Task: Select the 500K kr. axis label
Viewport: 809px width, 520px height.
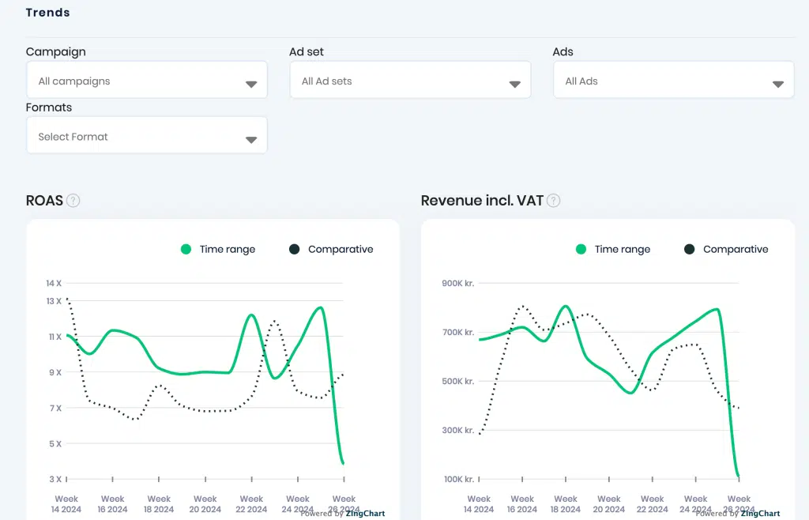Action: click(x=457, y=381)
